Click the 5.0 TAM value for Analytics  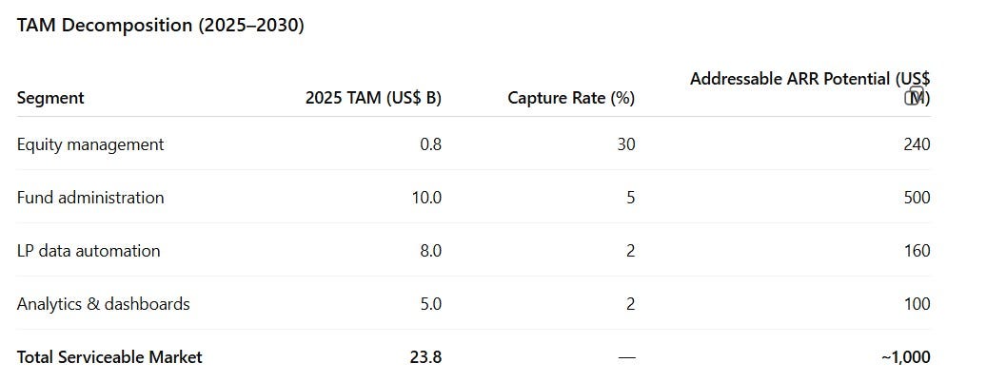tap(430, 304)
